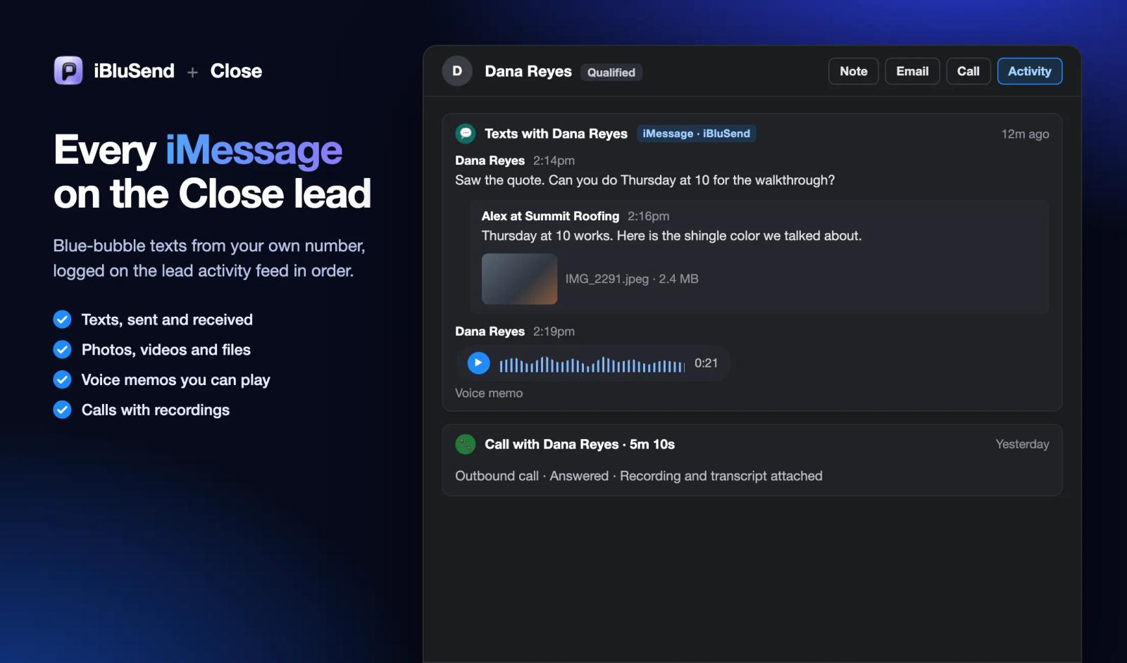Click the Close brand name in the header
The width and height of the screenshot is (1127, 663).
[236, 71]
